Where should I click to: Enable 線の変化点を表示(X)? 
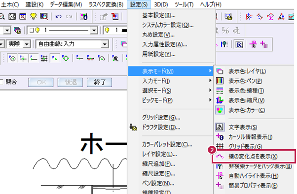tap(254, 157)
